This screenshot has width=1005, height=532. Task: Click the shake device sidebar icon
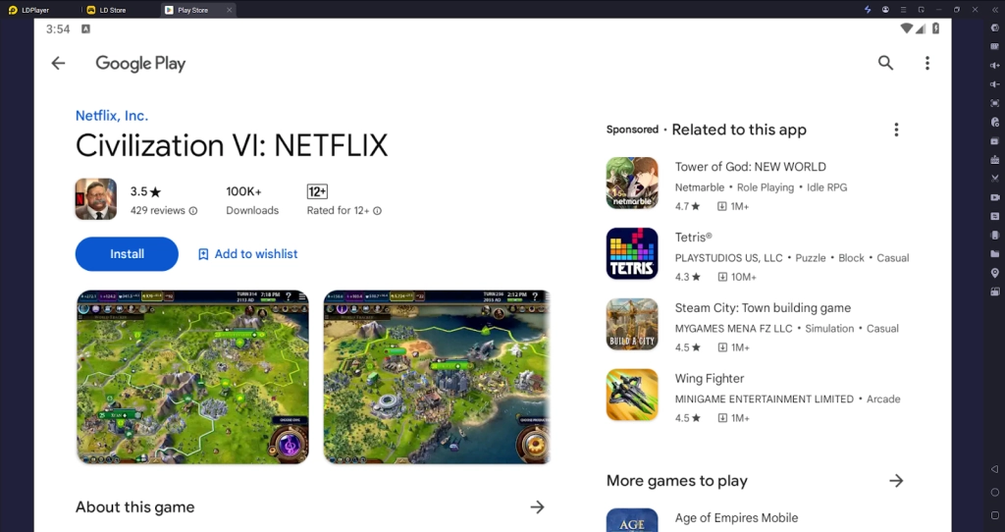click(995, 236)
